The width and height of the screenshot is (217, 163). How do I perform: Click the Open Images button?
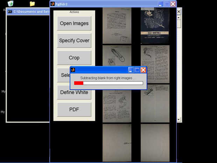[x=74, y=23]
